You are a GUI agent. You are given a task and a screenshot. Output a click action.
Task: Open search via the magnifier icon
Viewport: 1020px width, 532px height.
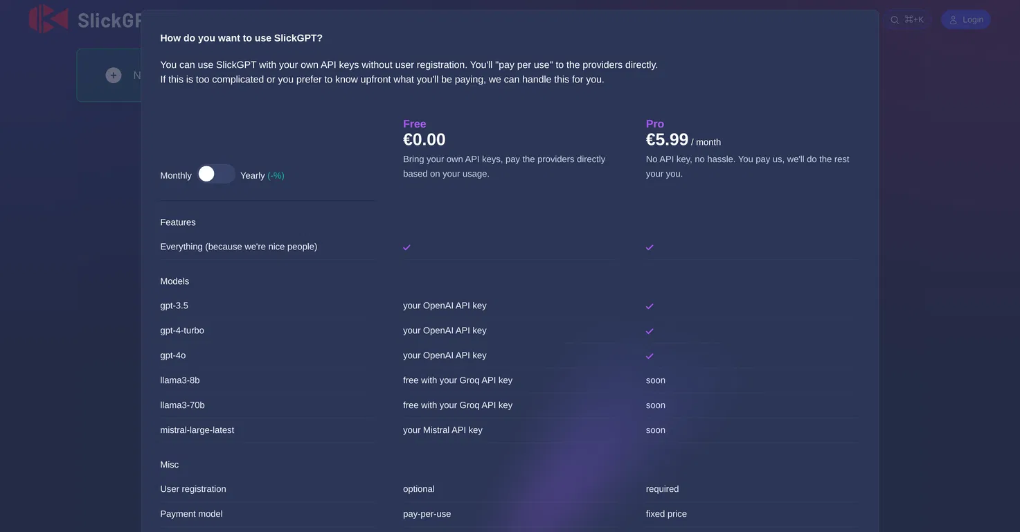[895, 19]
